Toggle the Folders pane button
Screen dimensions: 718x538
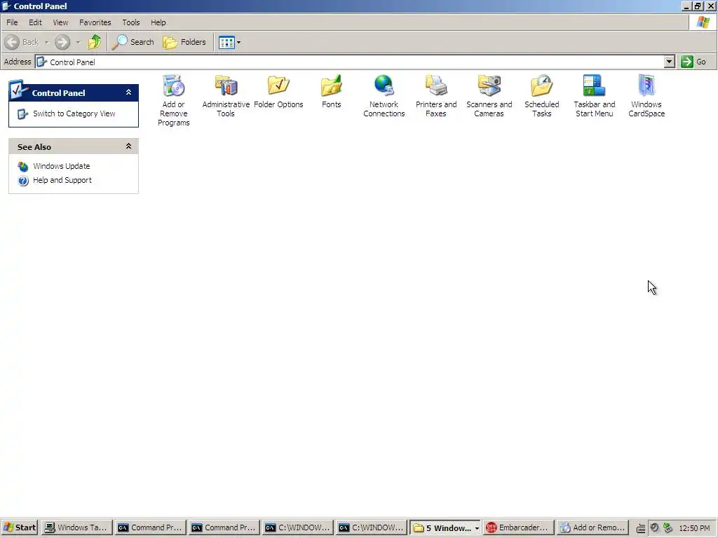(184, 42)
